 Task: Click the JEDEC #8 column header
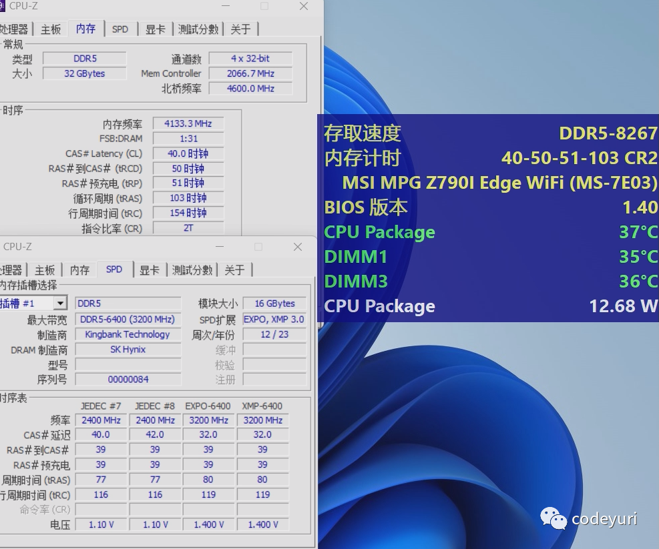point(155,406)
